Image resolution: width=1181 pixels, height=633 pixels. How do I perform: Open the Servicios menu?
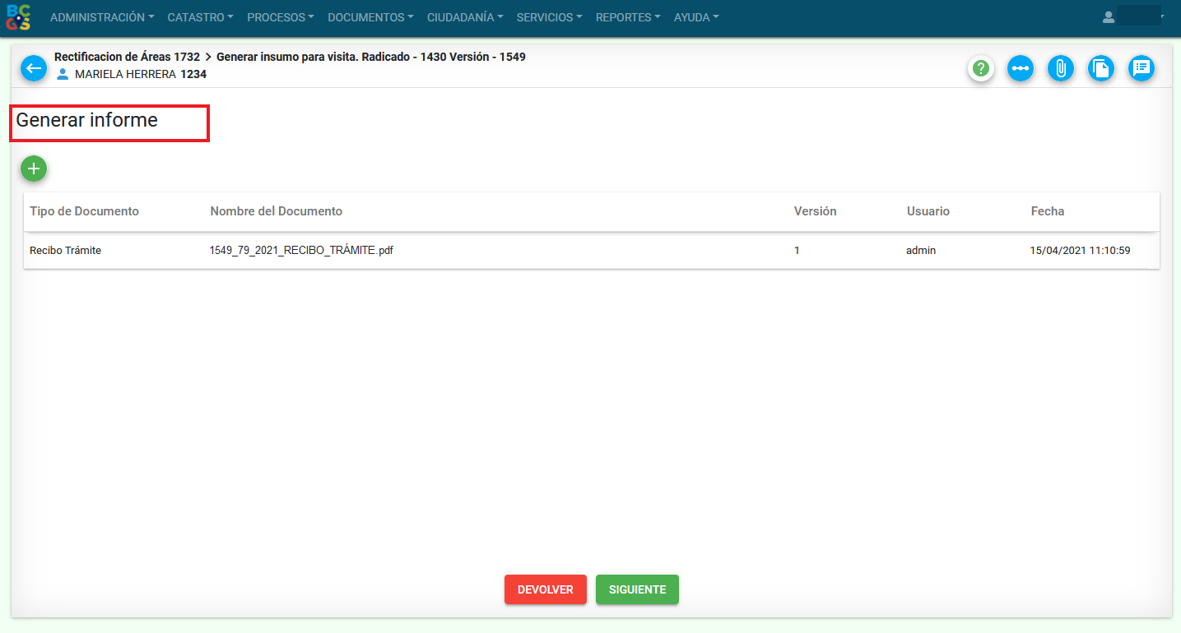[549, 17]
